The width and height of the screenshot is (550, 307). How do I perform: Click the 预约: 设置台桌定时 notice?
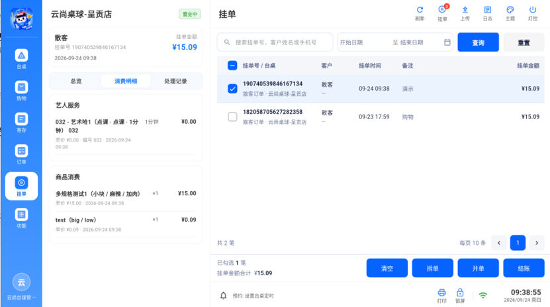pyautogui.click(x=253, y=296)
